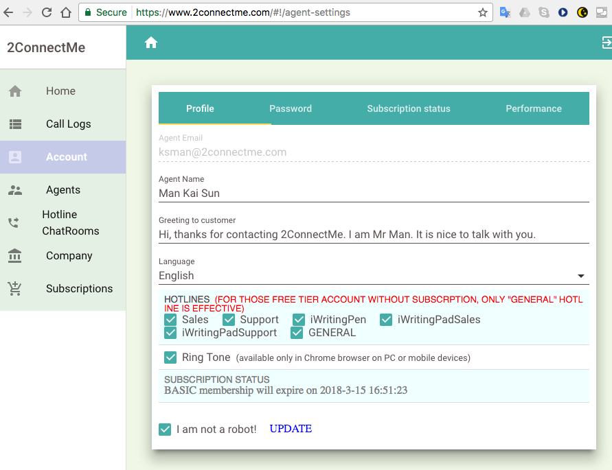Reload the page with refresh icon

pyautogui.click(x=47, y=12)
